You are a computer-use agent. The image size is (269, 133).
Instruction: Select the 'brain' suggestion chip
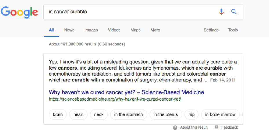[x=58, y=114]
